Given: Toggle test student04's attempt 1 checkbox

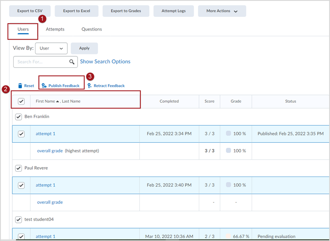Looking at the screenshot, I should [21, 236].
